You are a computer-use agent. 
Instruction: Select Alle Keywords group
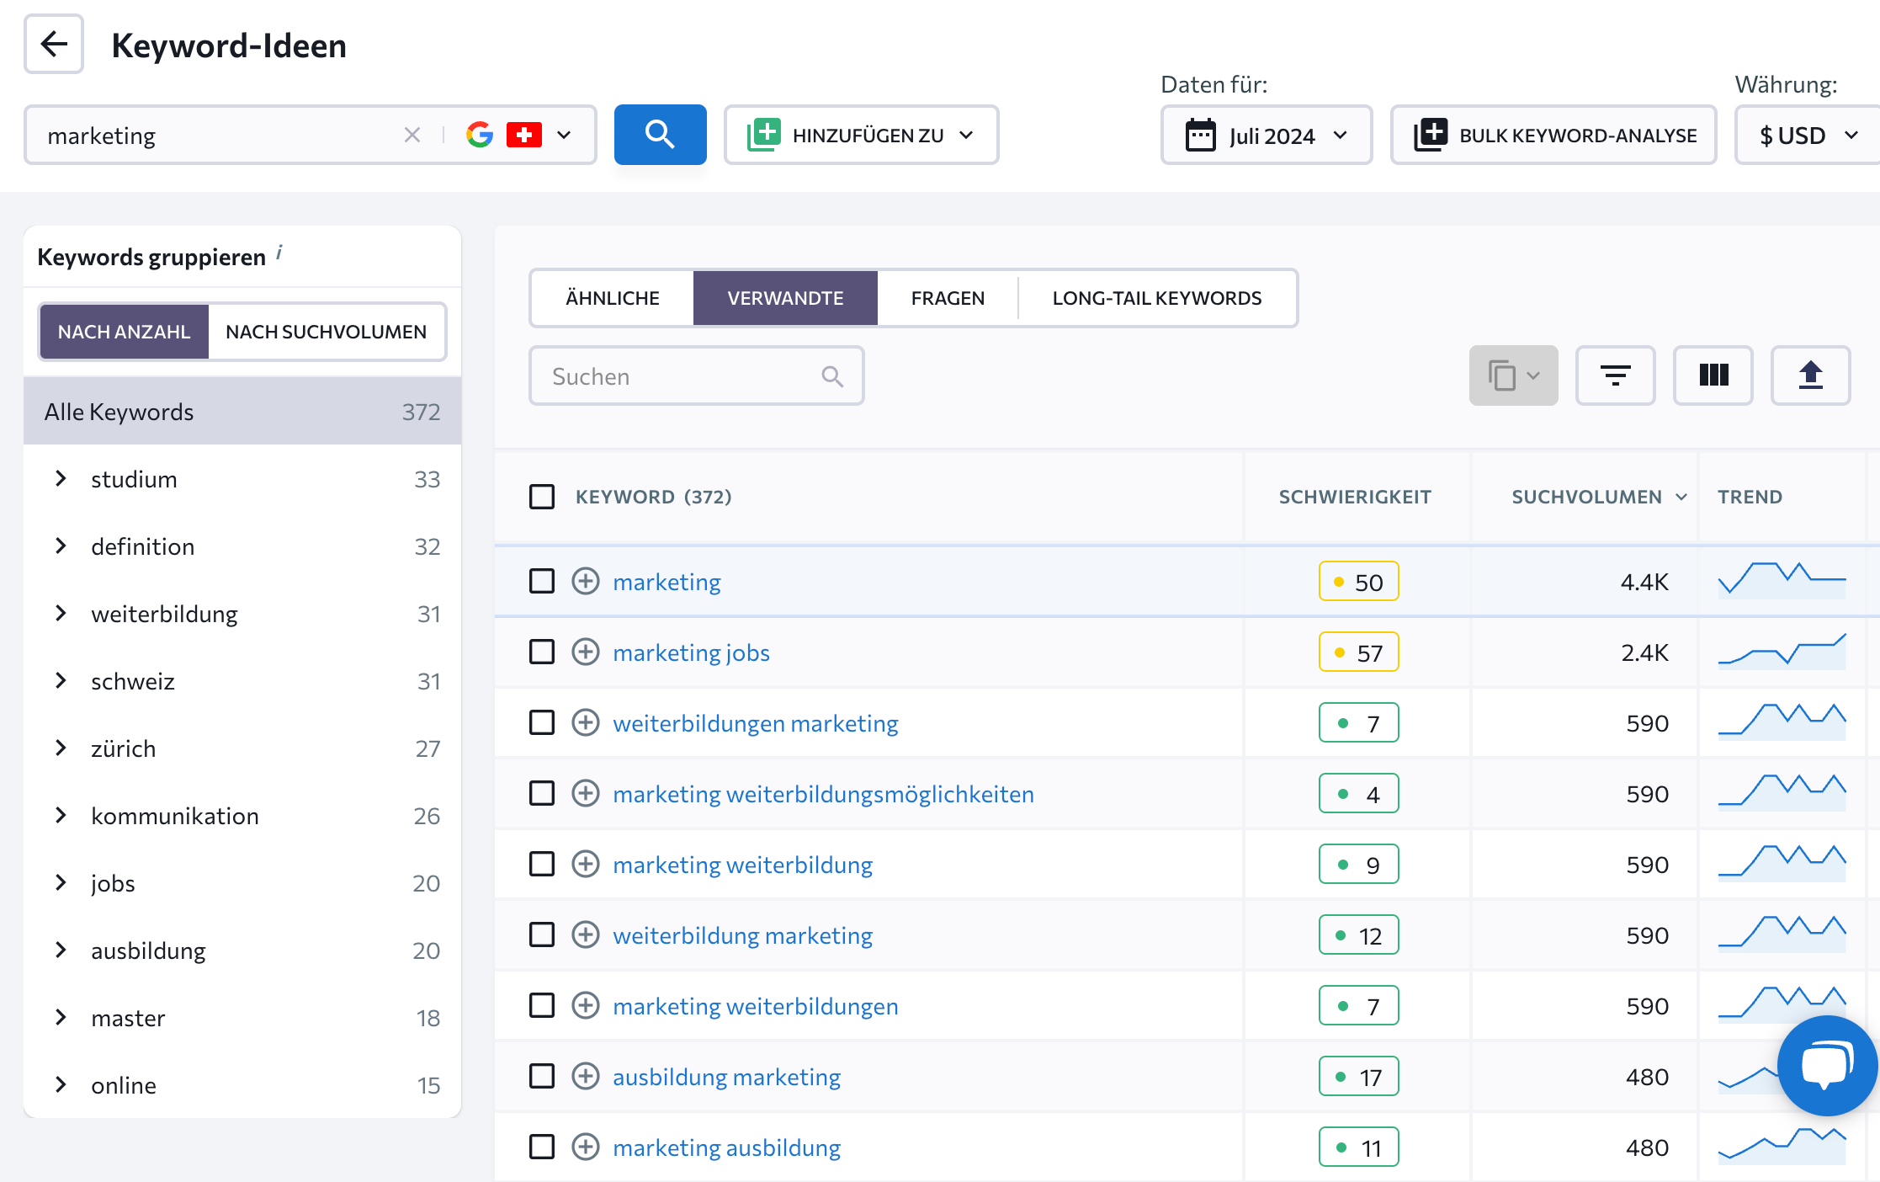pos(242,411)
